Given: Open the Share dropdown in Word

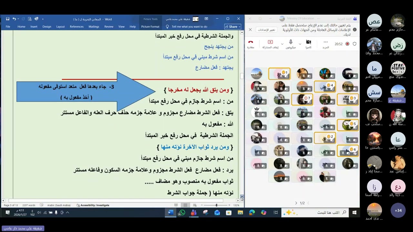Looking at the screenshot, I should pos(233,27).
